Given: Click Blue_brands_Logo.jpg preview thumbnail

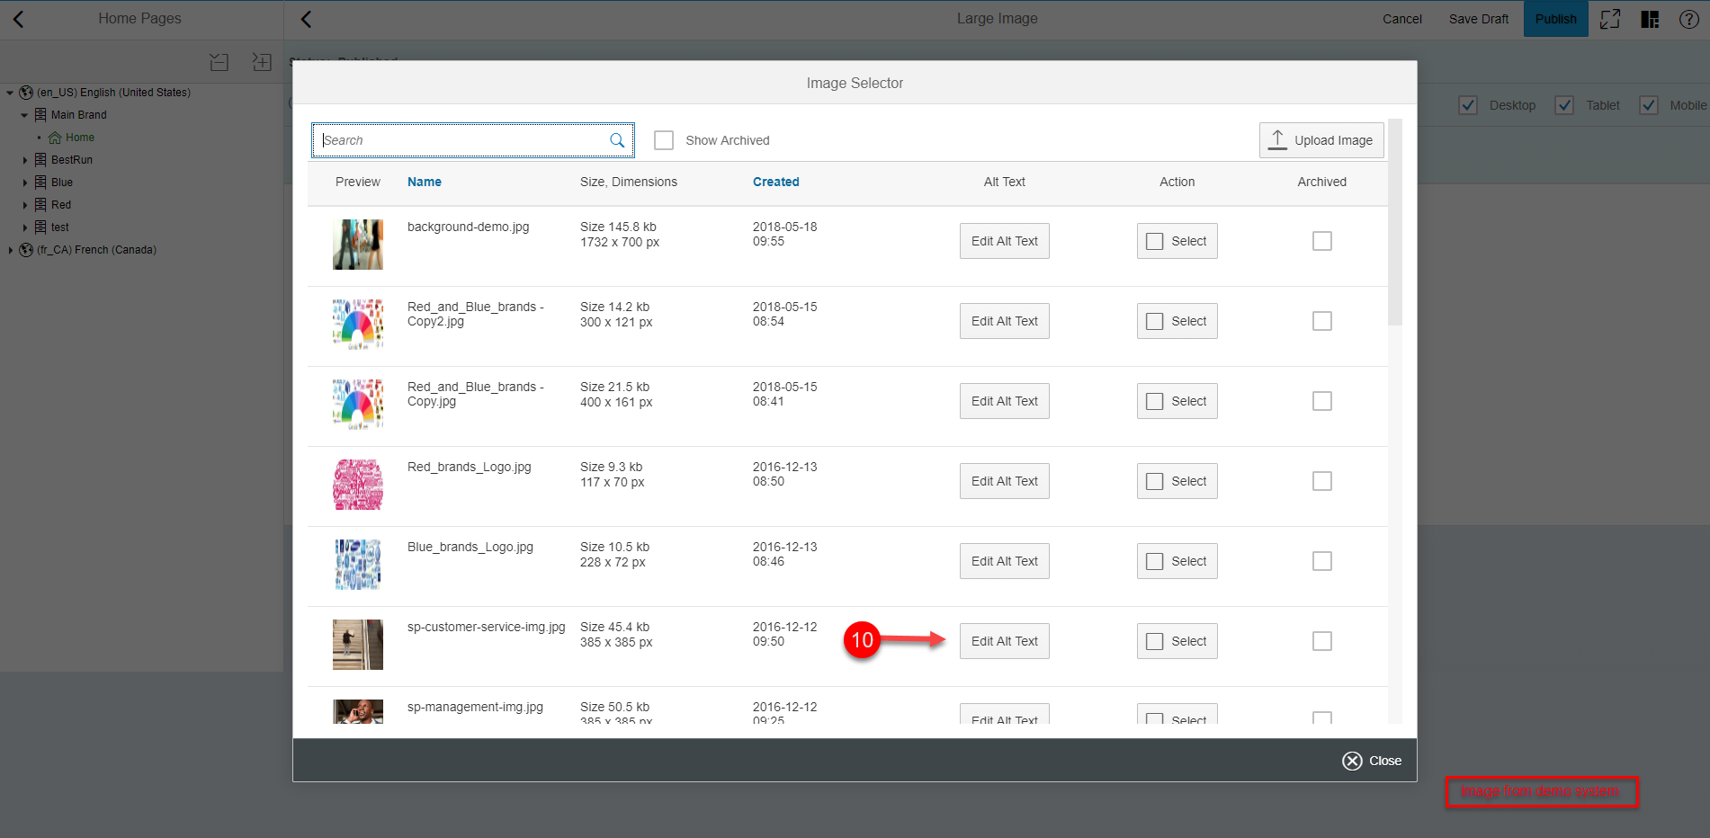Looking at the screenshot, I should 358,565.
